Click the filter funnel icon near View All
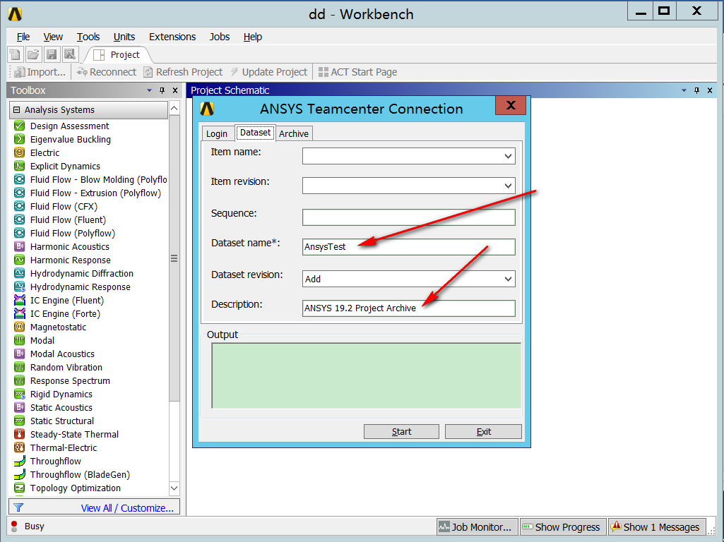This screenshot has width=724, height=542. [x=17, y=506]
